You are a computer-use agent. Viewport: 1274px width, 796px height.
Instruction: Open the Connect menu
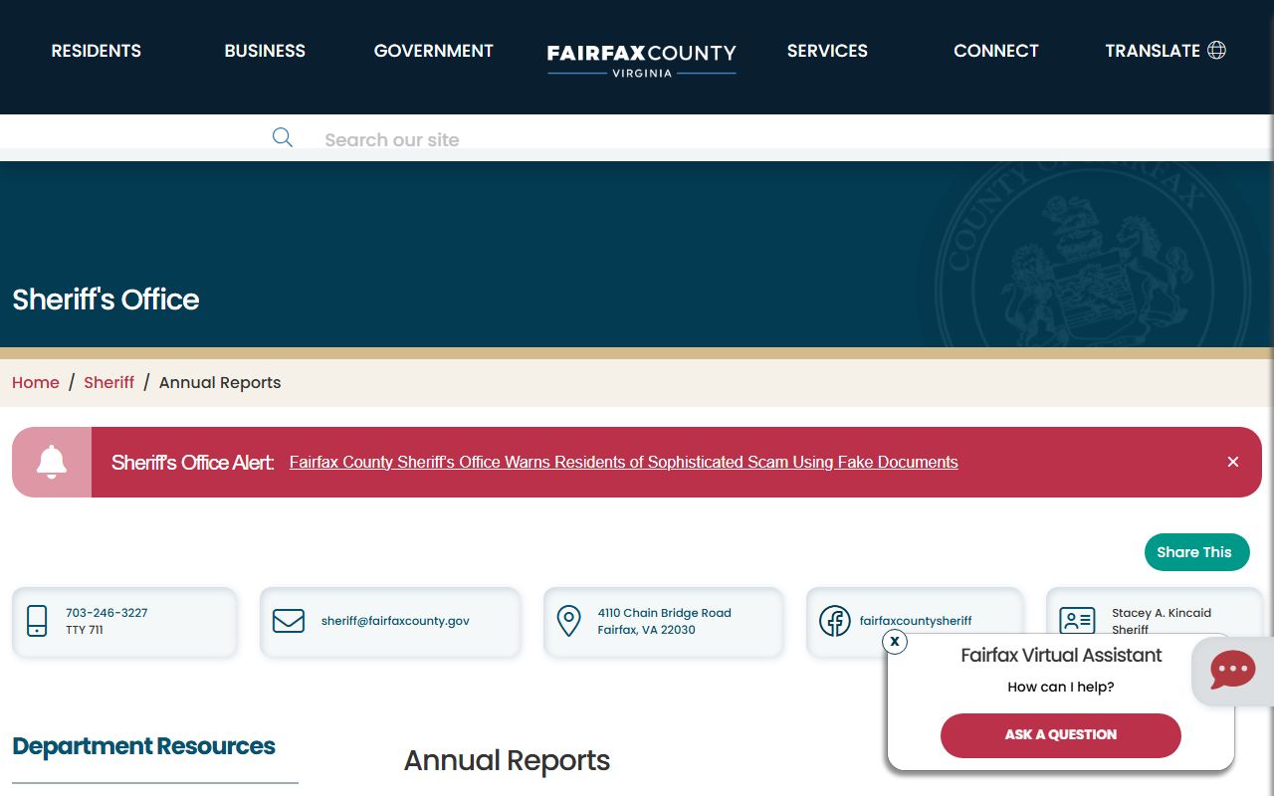pos(996,51)
